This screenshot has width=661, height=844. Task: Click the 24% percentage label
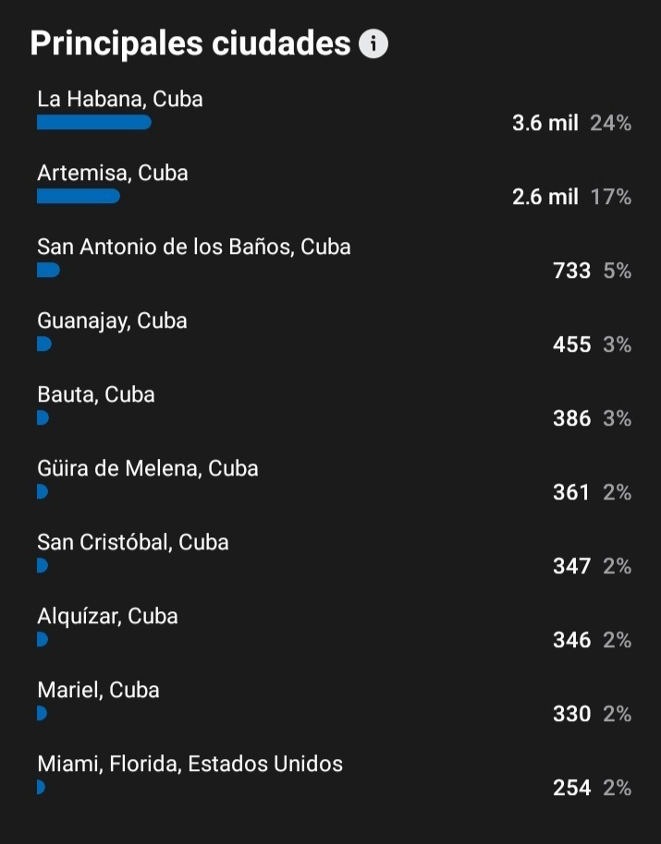pos(610,123)
